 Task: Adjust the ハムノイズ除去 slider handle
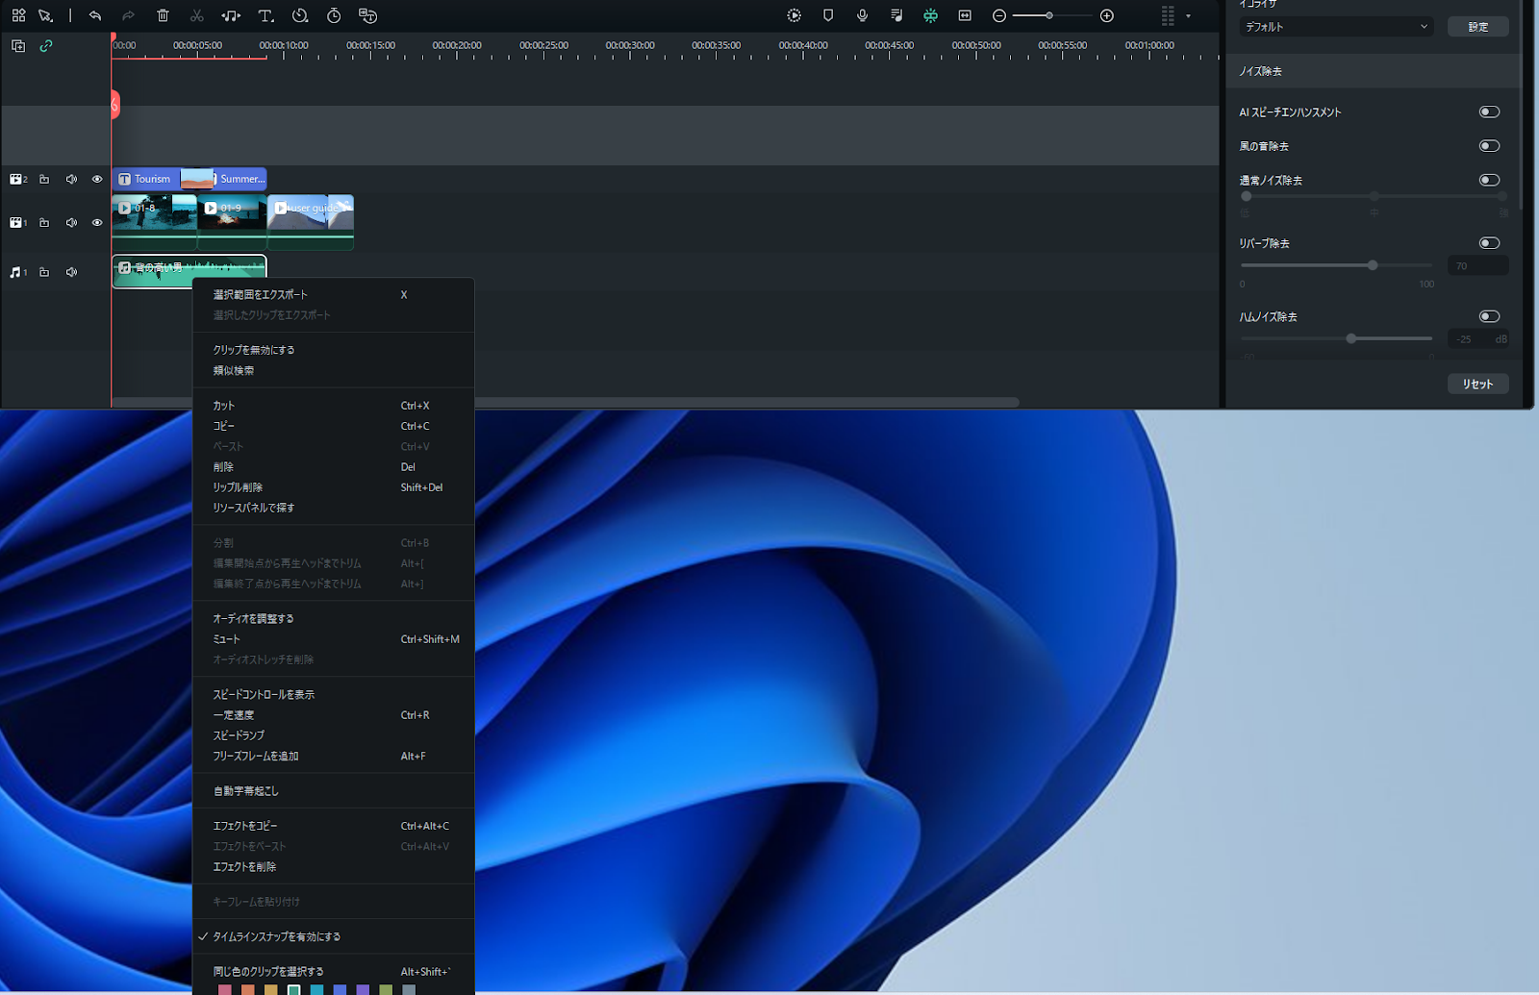[1351, 338]
